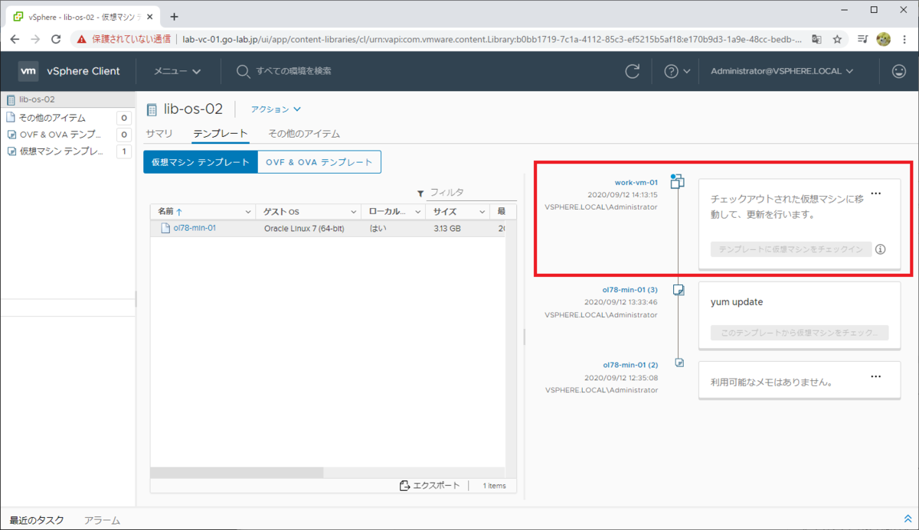Switch to the その他のアイテム tab

(304, 134)
